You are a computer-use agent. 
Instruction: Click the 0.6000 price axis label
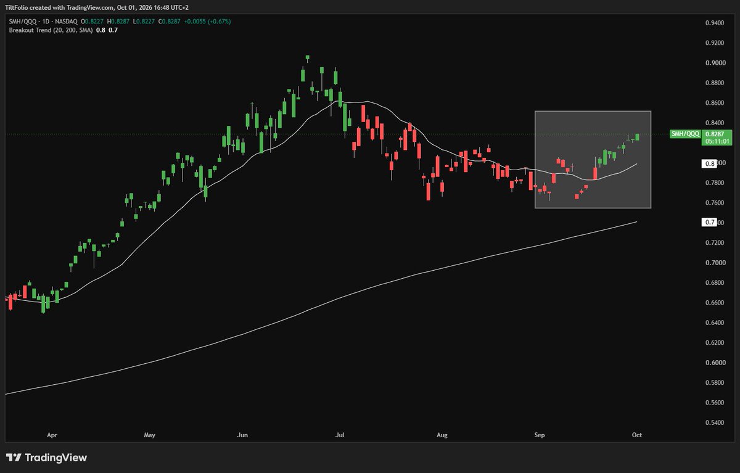[x=716, y=363]
